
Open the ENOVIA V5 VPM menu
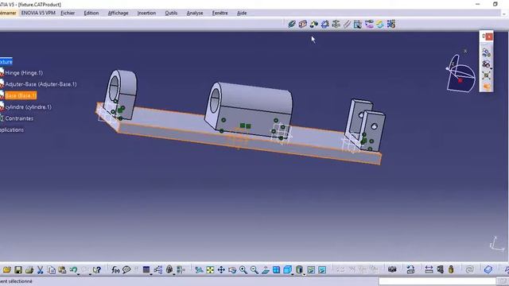click(38, 13)
